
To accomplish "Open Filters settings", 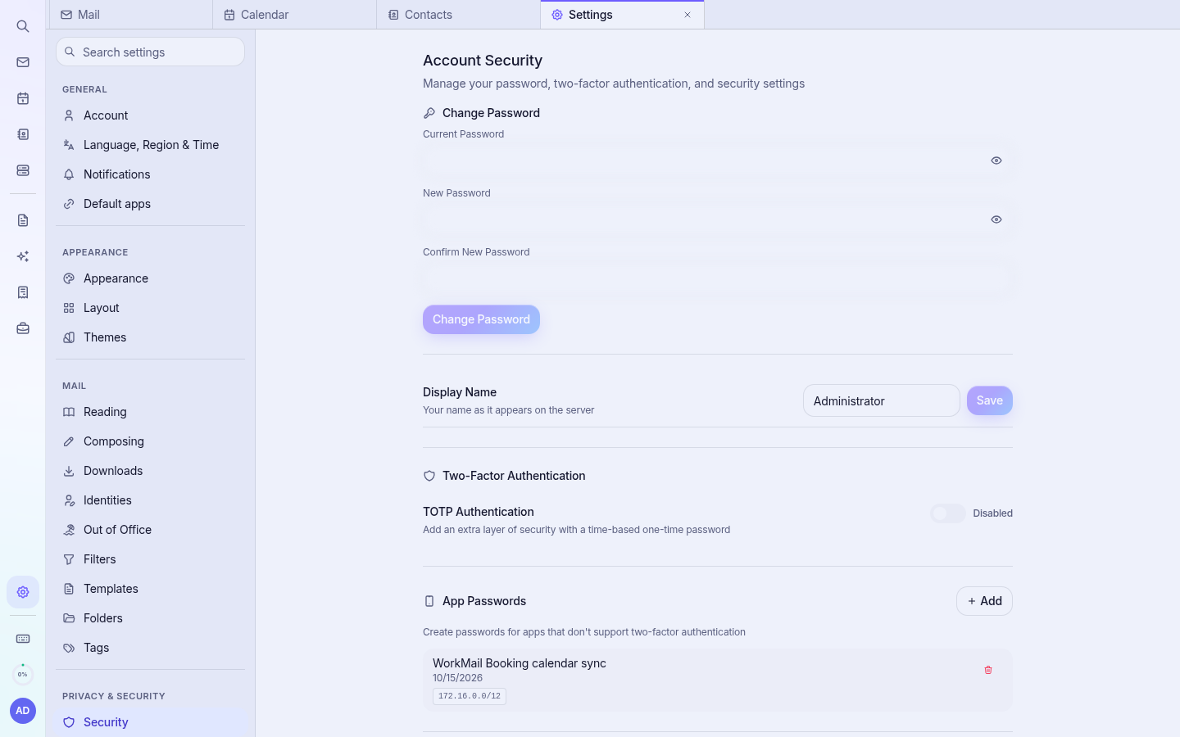I will [151, 559].
